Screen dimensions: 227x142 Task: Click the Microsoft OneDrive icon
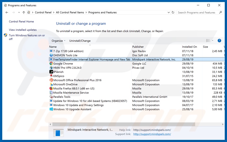51,84
